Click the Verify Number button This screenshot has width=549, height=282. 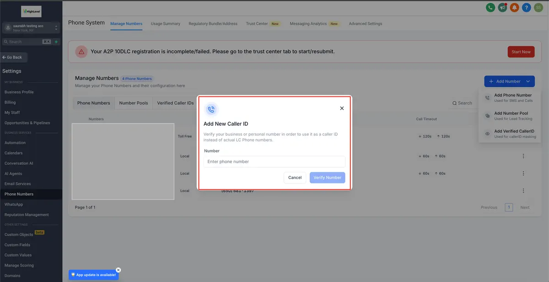tap(327, 177)
